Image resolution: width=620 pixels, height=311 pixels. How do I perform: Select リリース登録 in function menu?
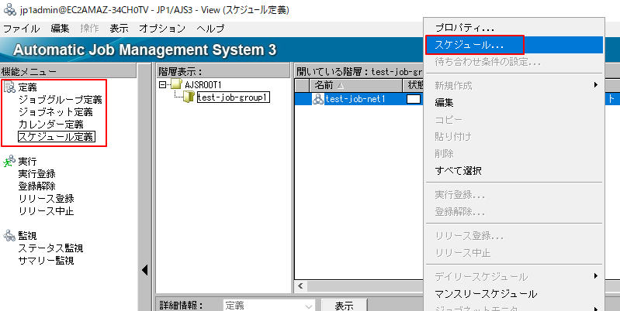(x=47, y=199)
